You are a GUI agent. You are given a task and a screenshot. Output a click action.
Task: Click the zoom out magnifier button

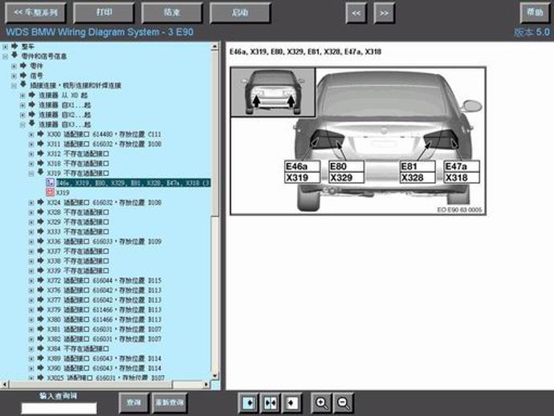[x=343, y=402]
